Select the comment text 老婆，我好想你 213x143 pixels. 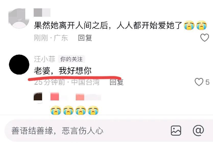coord(62,71)
